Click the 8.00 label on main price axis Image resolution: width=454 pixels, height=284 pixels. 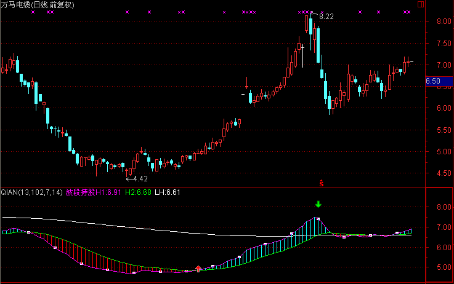[441, 22]
